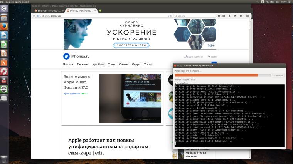Screen dimensions: 293x164
Task: Close the Обновление приложений window
Action: 175,66
